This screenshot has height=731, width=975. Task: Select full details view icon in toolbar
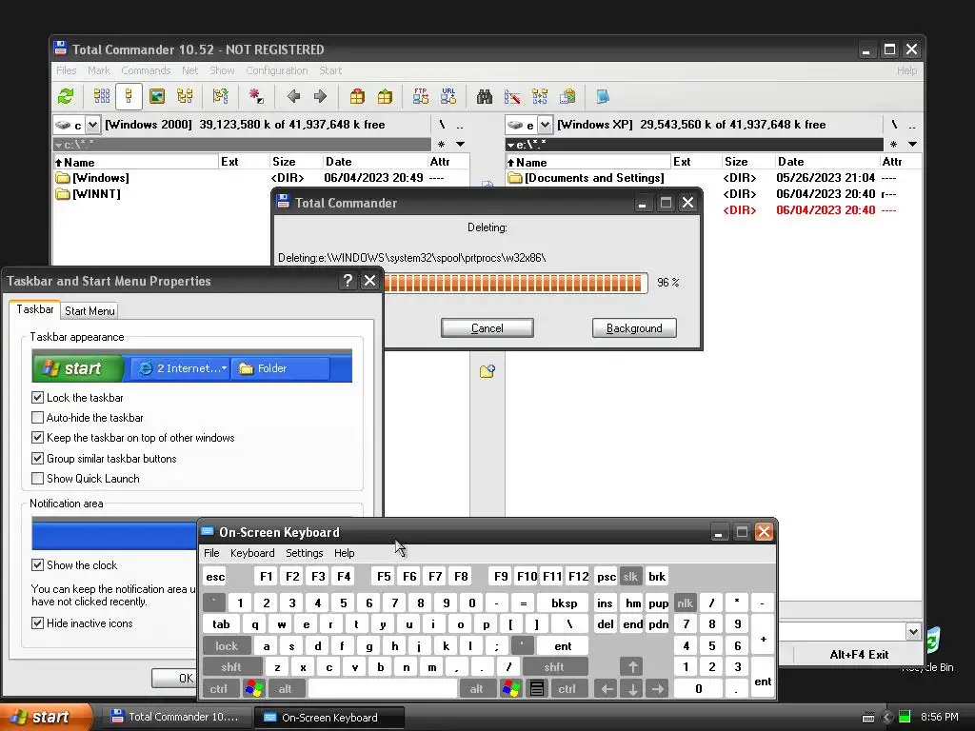129,96
